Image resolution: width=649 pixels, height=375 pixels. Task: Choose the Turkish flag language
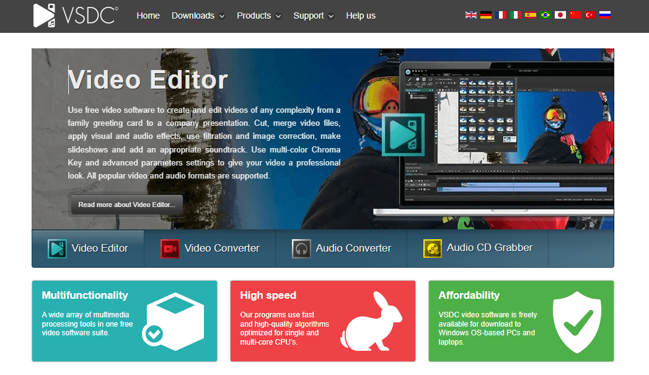[x=590, y=15]
